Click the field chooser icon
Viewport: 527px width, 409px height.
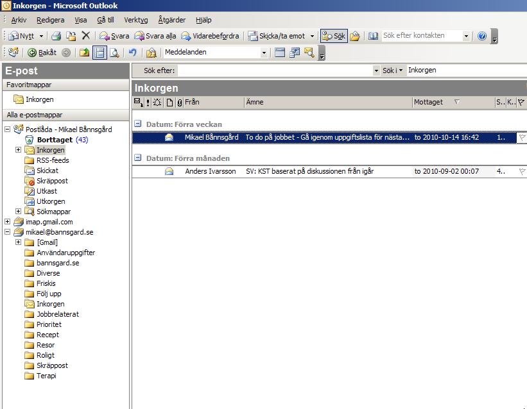[295, 53]
